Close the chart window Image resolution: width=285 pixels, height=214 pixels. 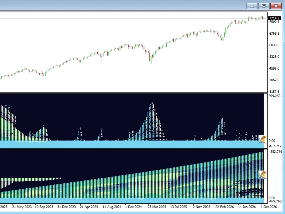(x=276, y=6)
